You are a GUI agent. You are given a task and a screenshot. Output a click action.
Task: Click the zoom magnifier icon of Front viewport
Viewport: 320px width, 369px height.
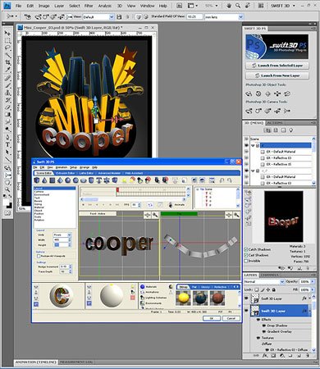pos(155,216)
